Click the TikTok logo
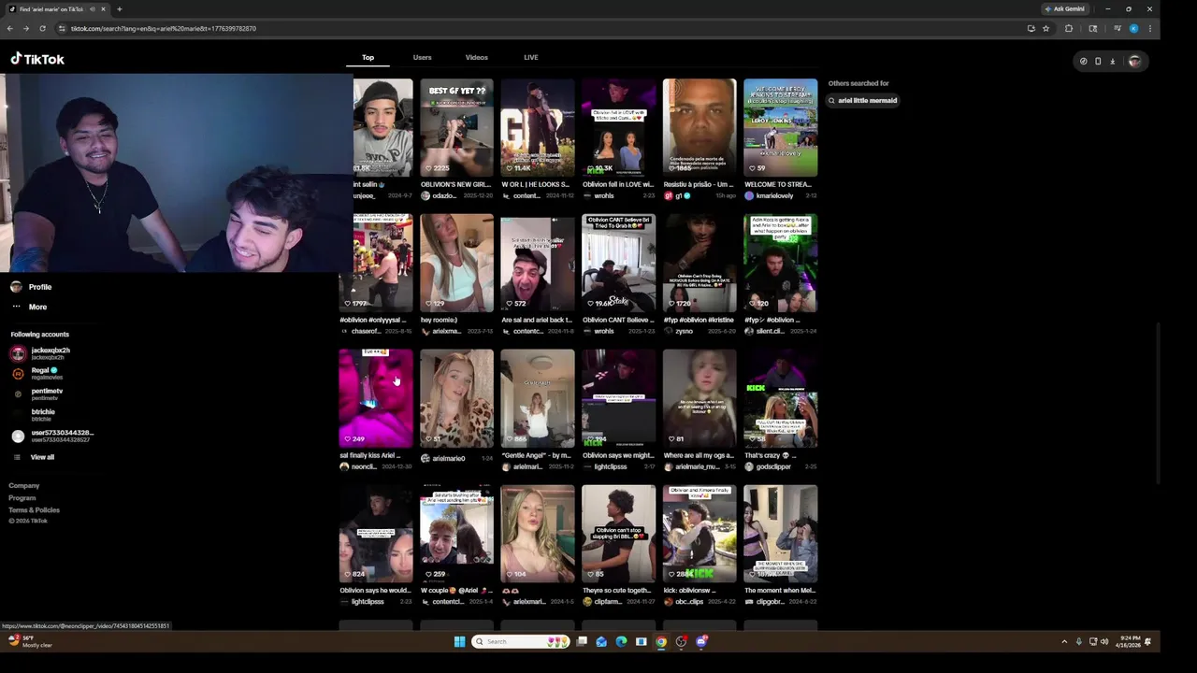1197x673 pixels. pos(37,59)
